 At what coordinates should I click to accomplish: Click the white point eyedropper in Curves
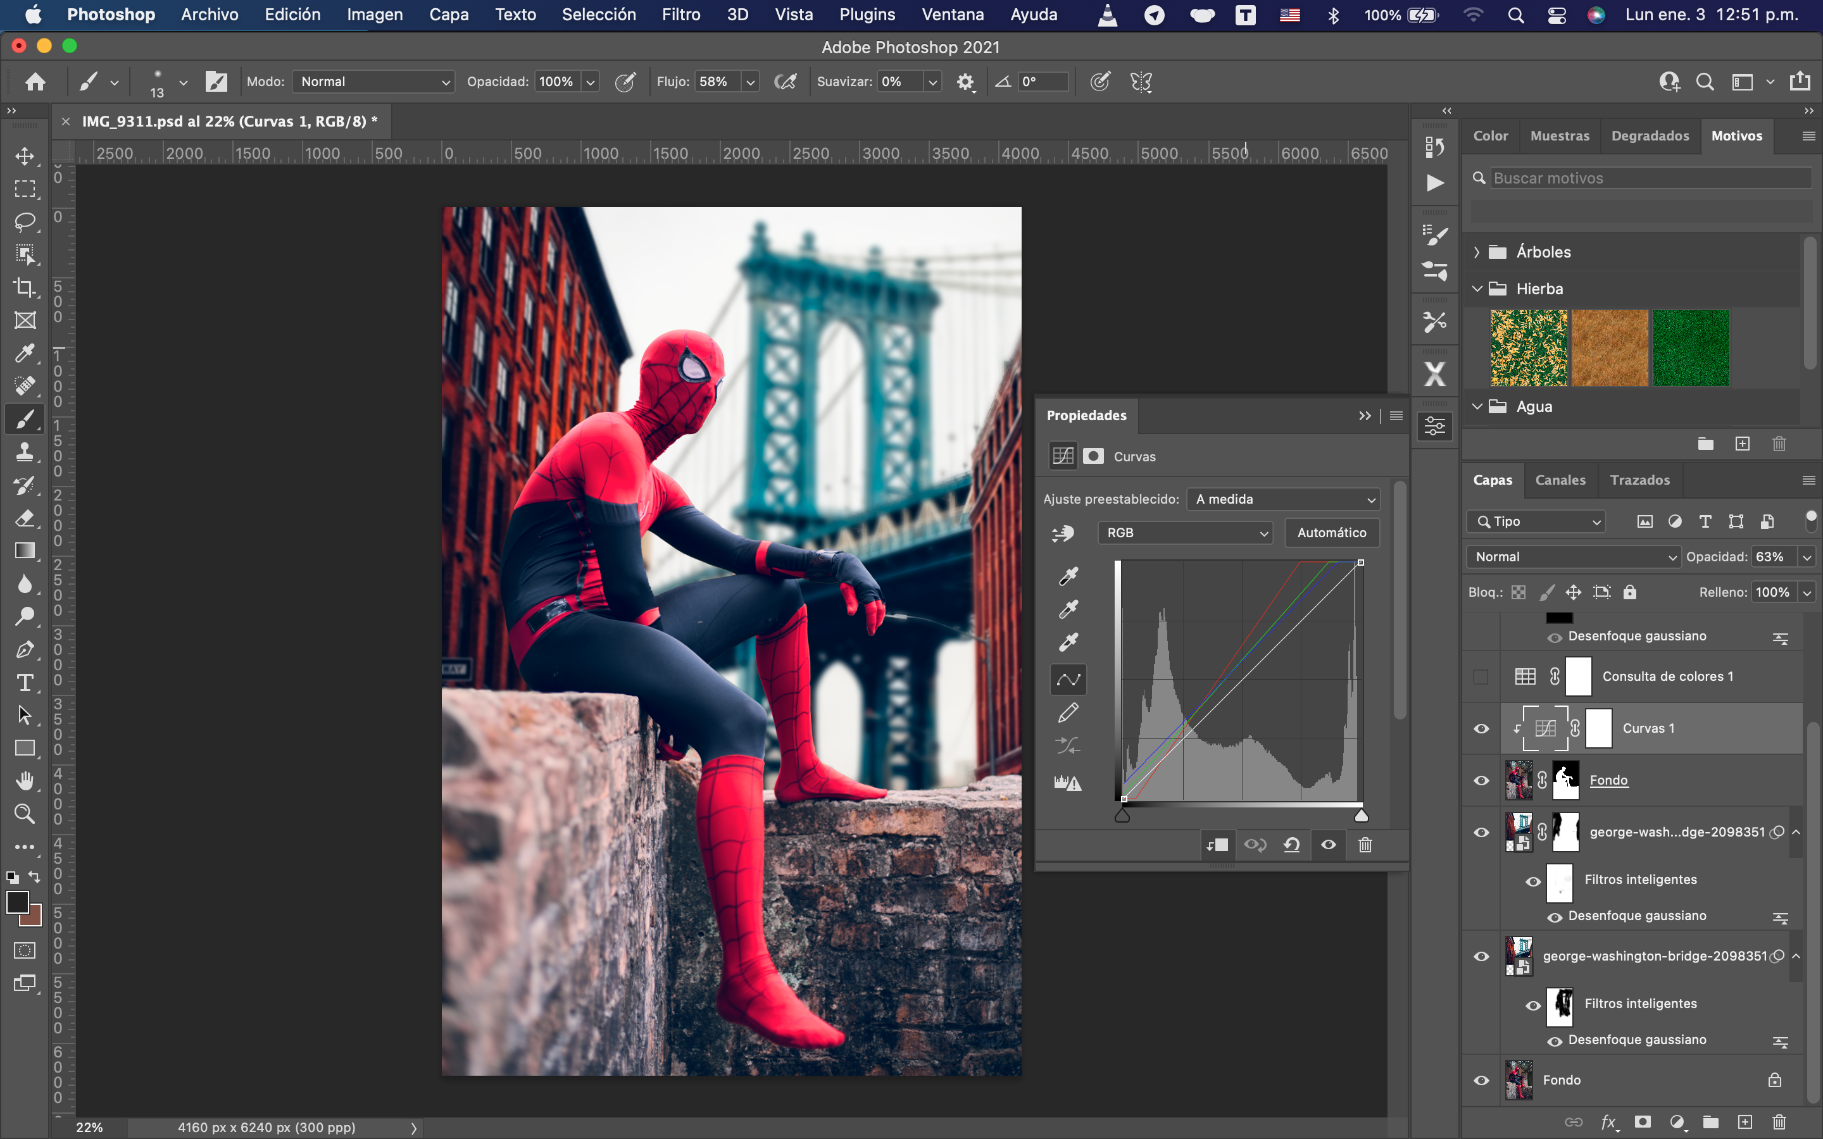point(1068,642)
